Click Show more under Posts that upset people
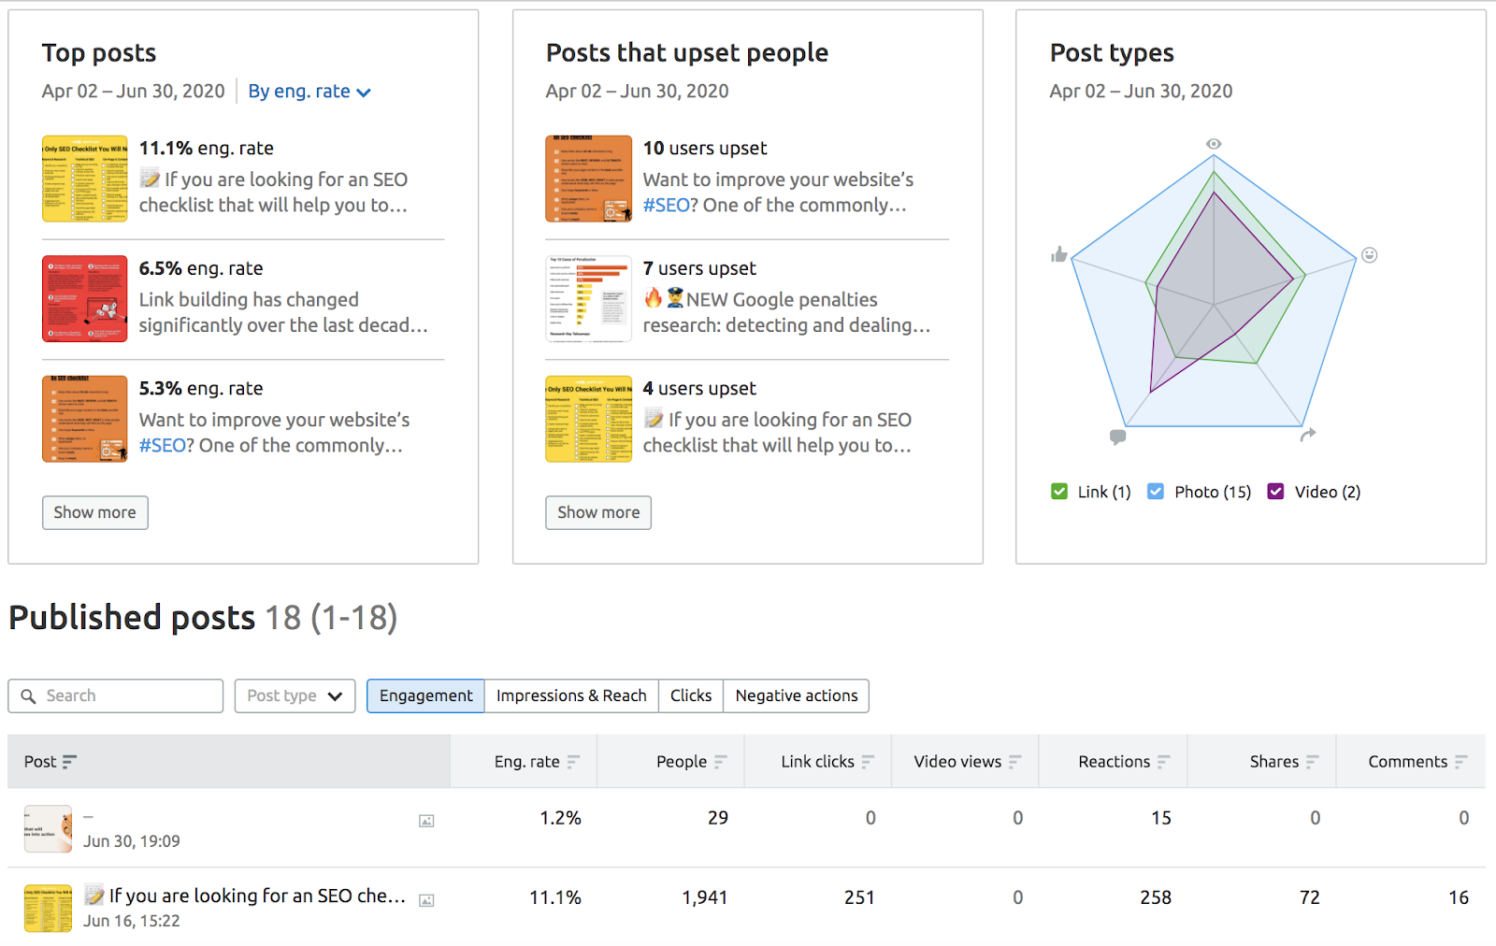 point(598,513)
